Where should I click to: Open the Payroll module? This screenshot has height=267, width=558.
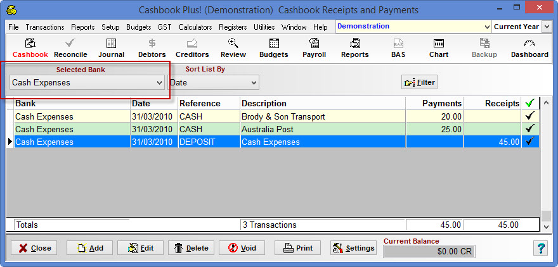[x=315, y=49]
